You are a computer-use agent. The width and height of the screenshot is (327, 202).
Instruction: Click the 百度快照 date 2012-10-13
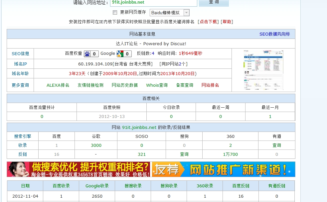[x=112, y=117]
